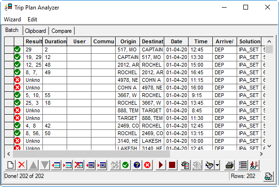Image resolution: width=279 pixels, height=187 pixels.
Task: Click destination cell 'TARGET'
Action: pyautogui.click(x=152, y=110)
